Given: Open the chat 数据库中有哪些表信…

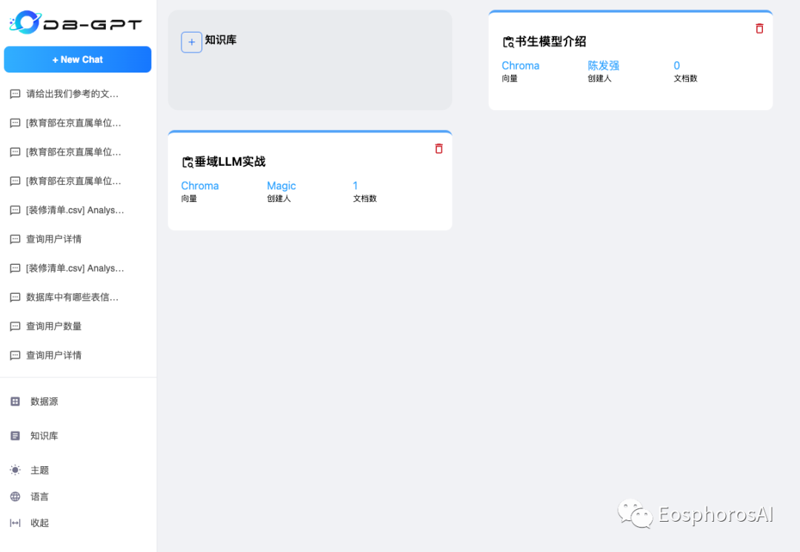Looking at the screenshot, I should click(73, 297).
